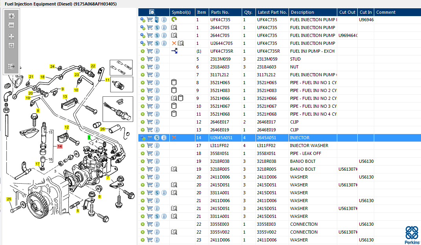This screenshot has width=421, height=245.
Task: Click callout 13 on the diagram
Action: [65, 96]
